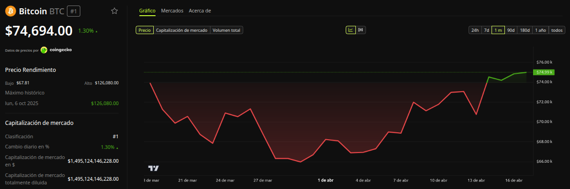This screenshot has width=570, height=189.
Task: Click the $72.00 k axis label
Action: coord(544,102)
